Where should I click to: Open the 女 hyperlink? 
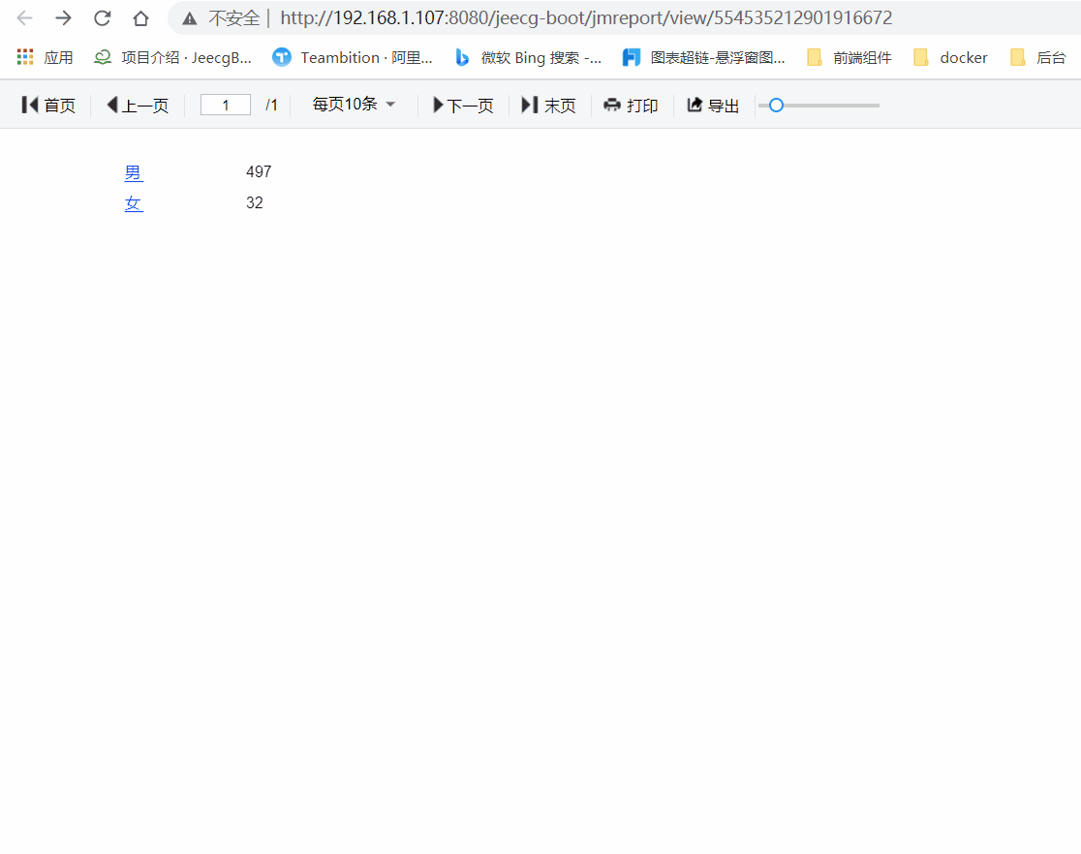(x=134, y=203)
